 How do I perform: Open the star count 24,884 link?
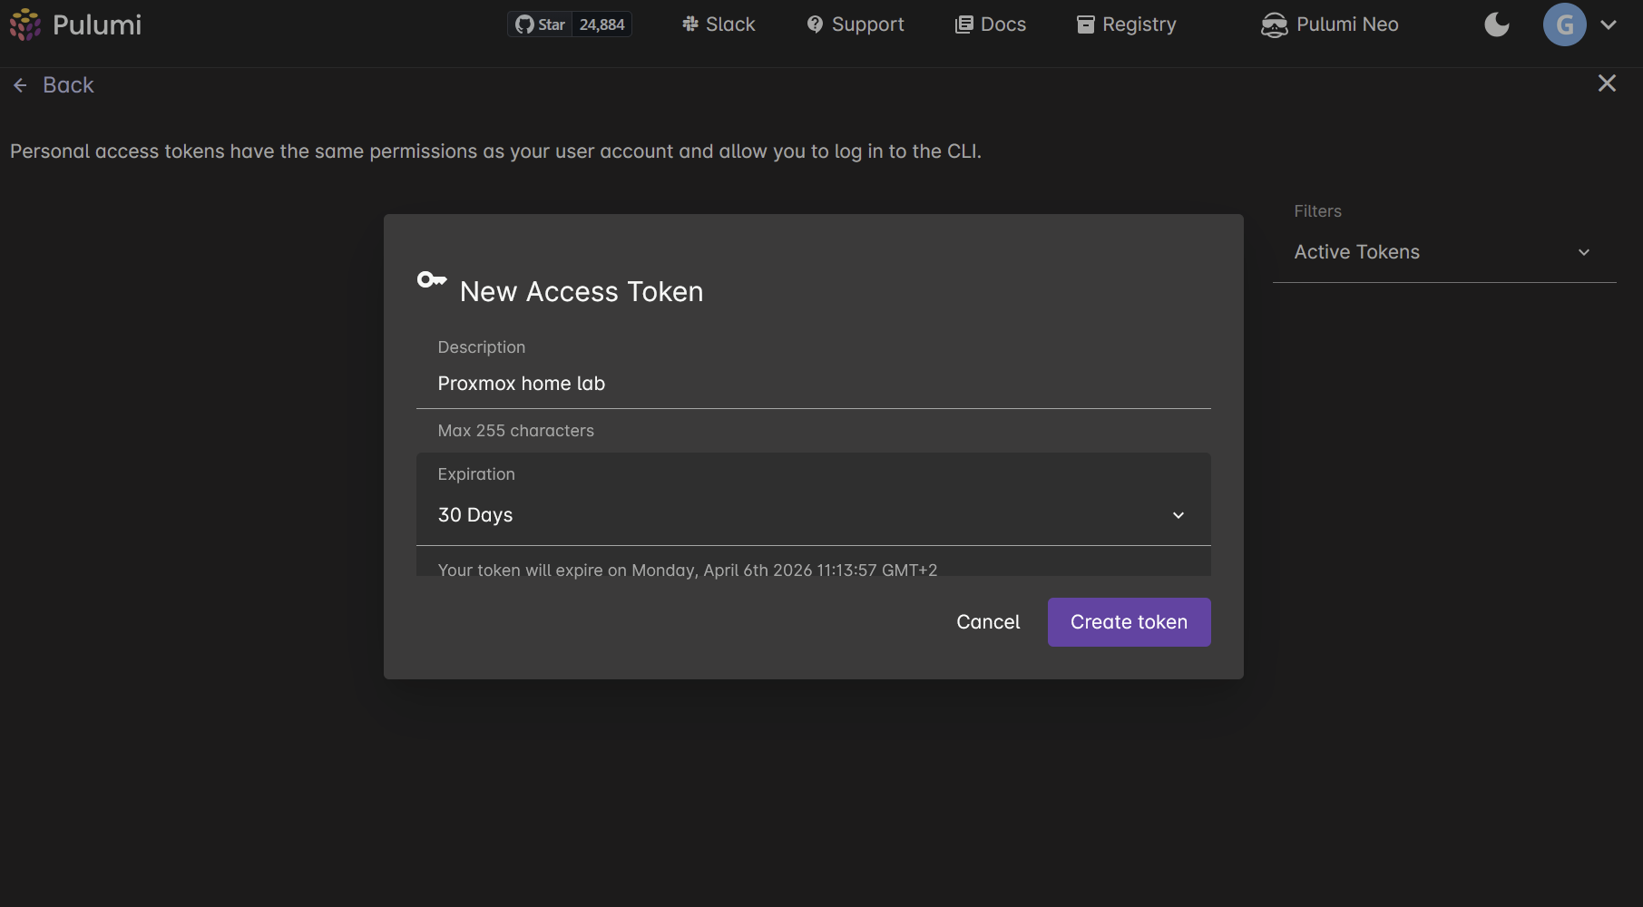pos(602,24)
